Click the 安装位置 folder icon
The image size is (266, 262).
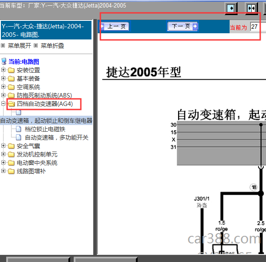click(x=11, y=70)
